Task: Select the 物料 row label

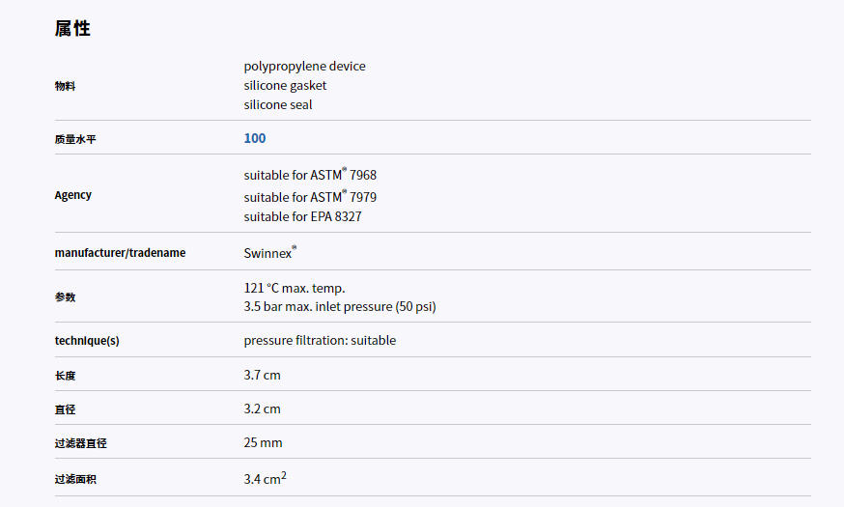Action: coord(65,86)
